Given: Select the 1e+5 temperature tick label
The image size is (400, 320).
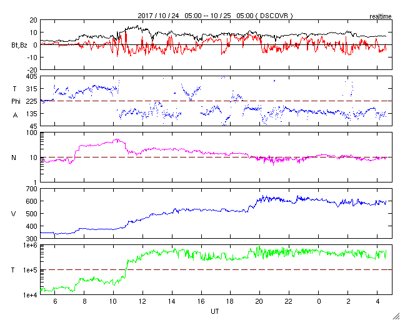Looking at the screenshot, I should [31, 270].
